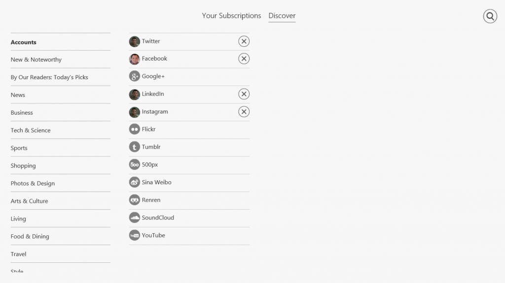505x283 pixels.
Task: Click the Twitter profile avatar thumbnail
Action: (x=134, y=41)
